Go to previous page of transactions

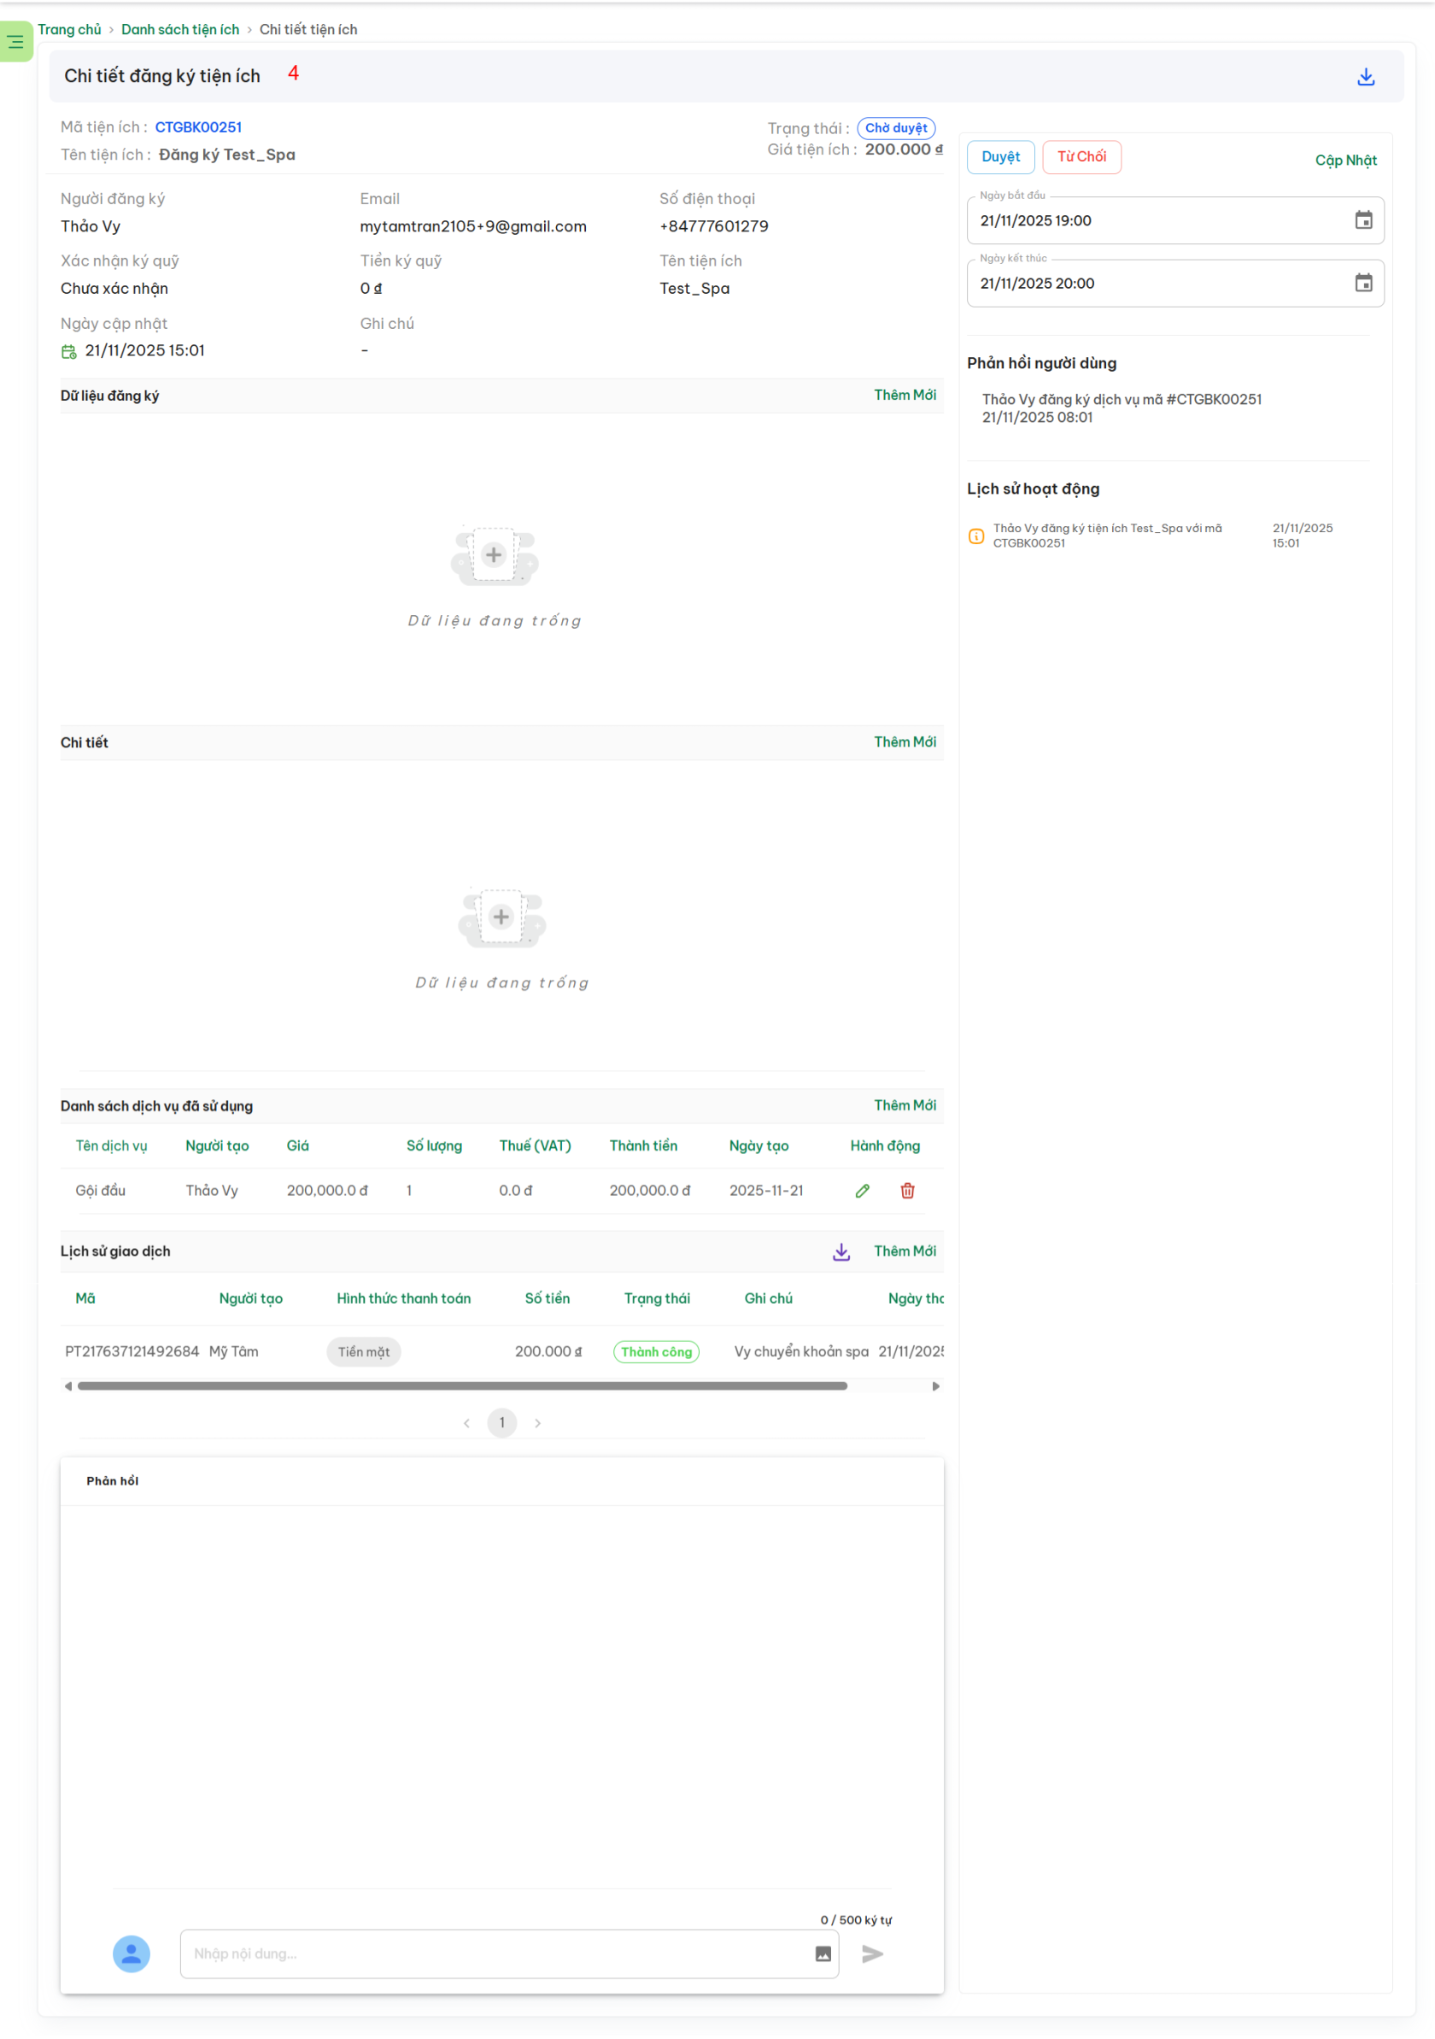click(466, 1422)
